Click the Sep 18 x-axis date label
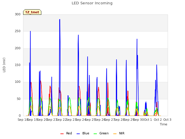This screenshot has width=185, height=139. point(23,120)
